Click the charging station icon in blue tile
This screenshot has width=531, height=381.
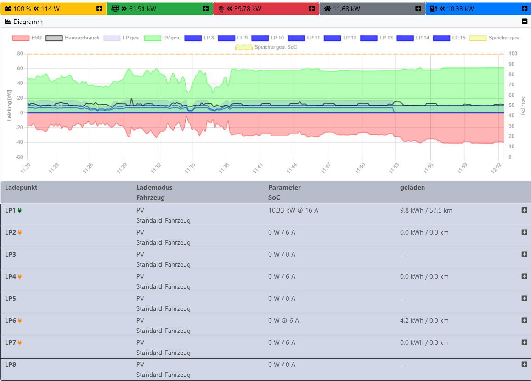[433, 9]
